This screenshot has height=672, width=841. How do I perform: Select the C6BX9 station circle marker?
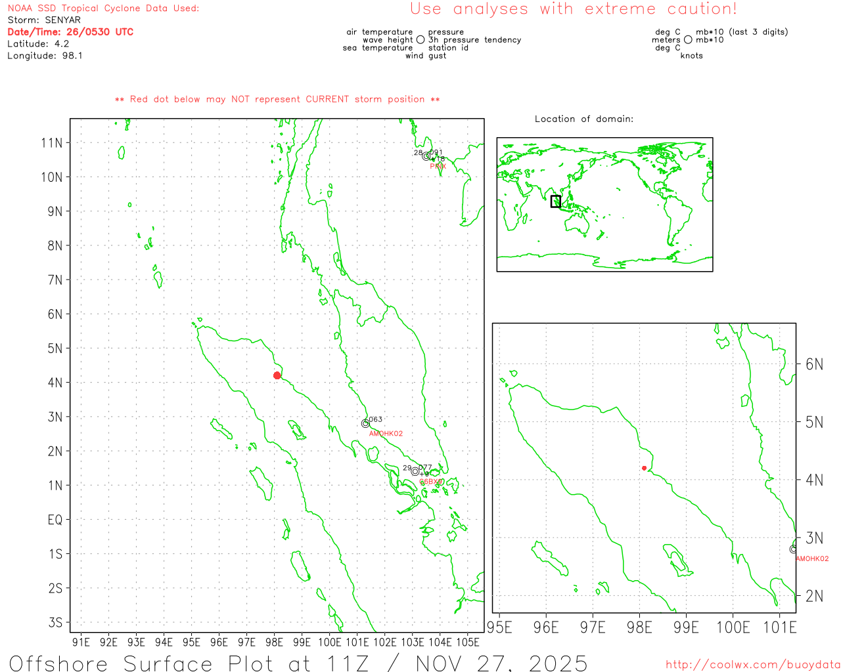[415, 471]
